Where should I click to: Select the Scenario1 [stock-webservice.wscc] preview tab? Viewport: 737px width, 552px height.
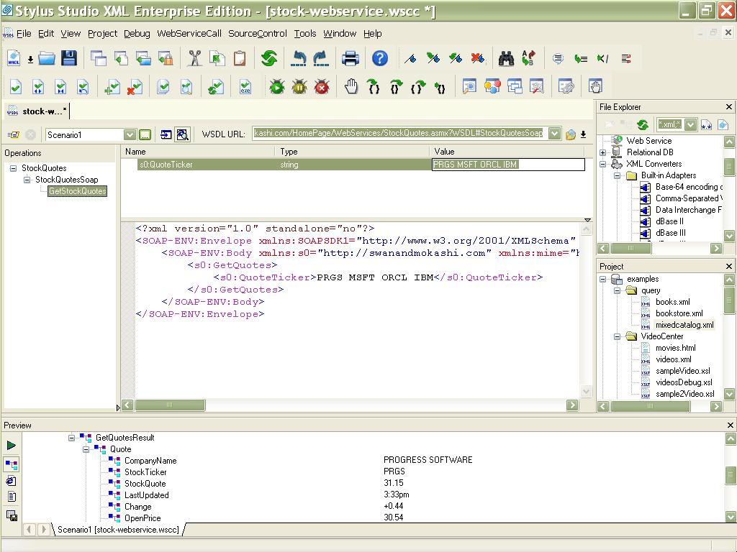click(118, 530)
